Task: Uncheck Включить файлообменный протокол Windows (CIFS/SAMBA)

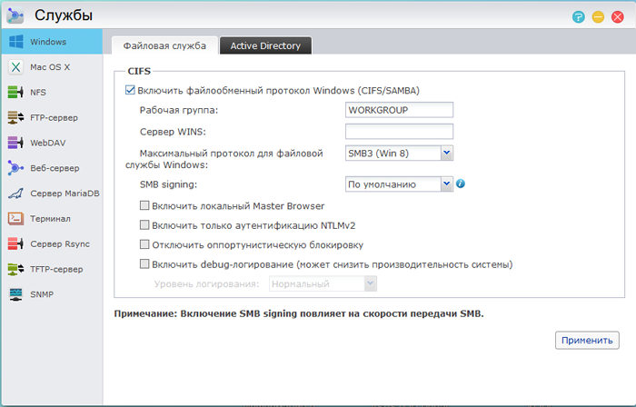Action: [130, 90]
